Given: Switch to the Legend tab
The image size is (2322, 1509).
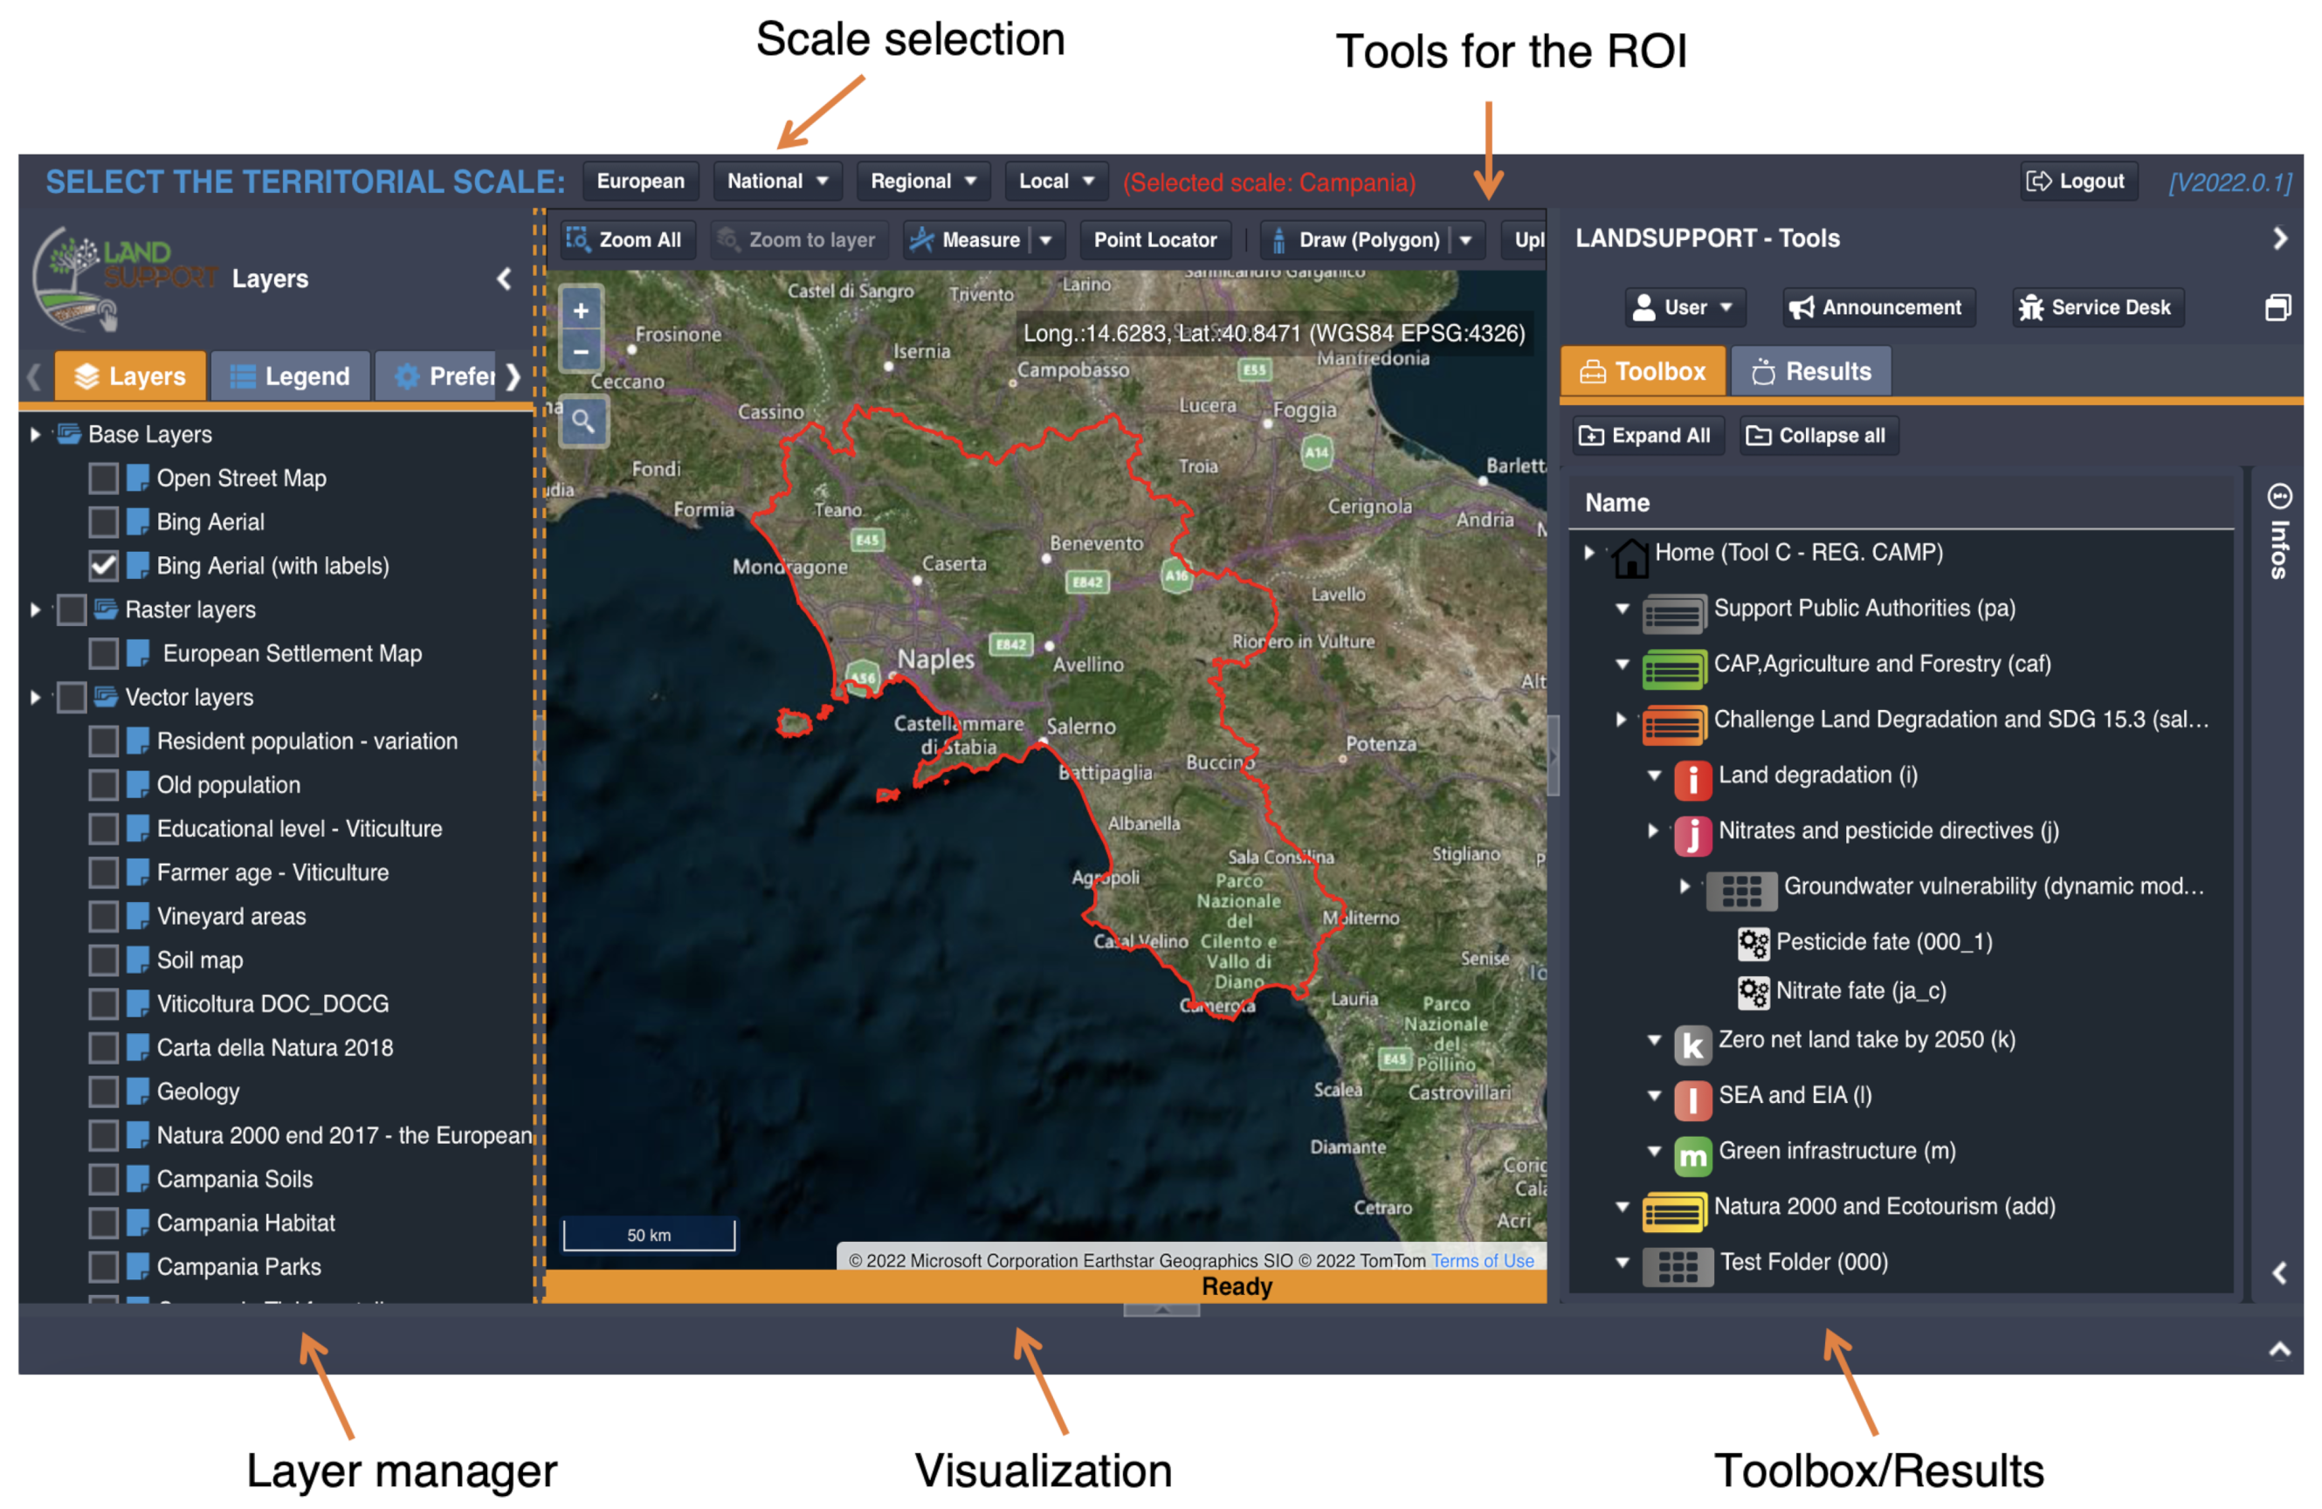Looking at the screenshot, I should tap(291, 376).
